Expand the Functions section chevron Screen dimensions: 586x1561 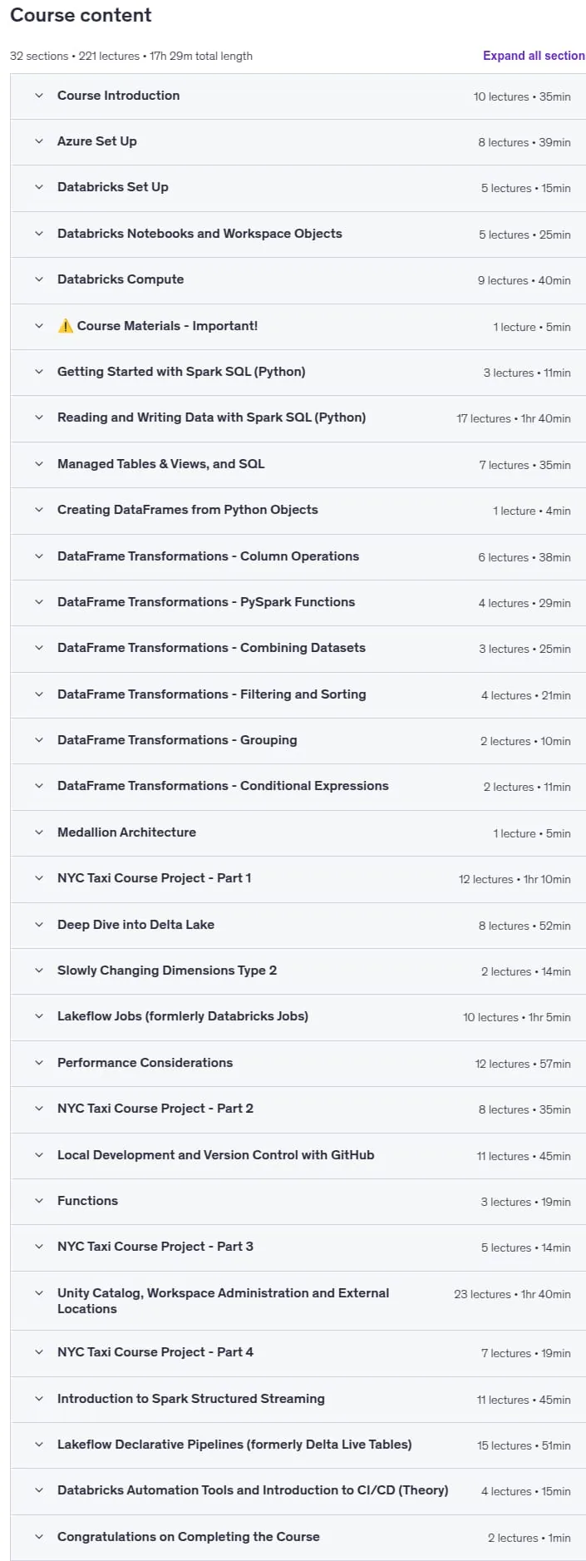point(39,1201)
